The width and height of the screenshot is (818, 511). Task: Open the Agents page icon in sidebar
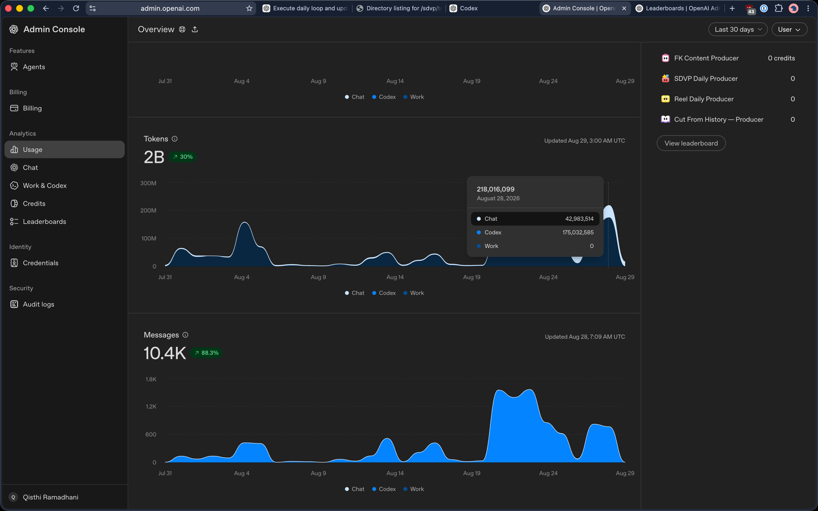(x=14, y=67)
